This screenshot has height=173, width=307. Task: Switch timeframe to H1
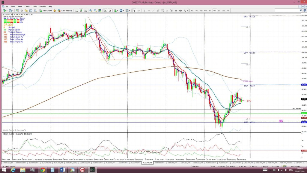(210, 11)
